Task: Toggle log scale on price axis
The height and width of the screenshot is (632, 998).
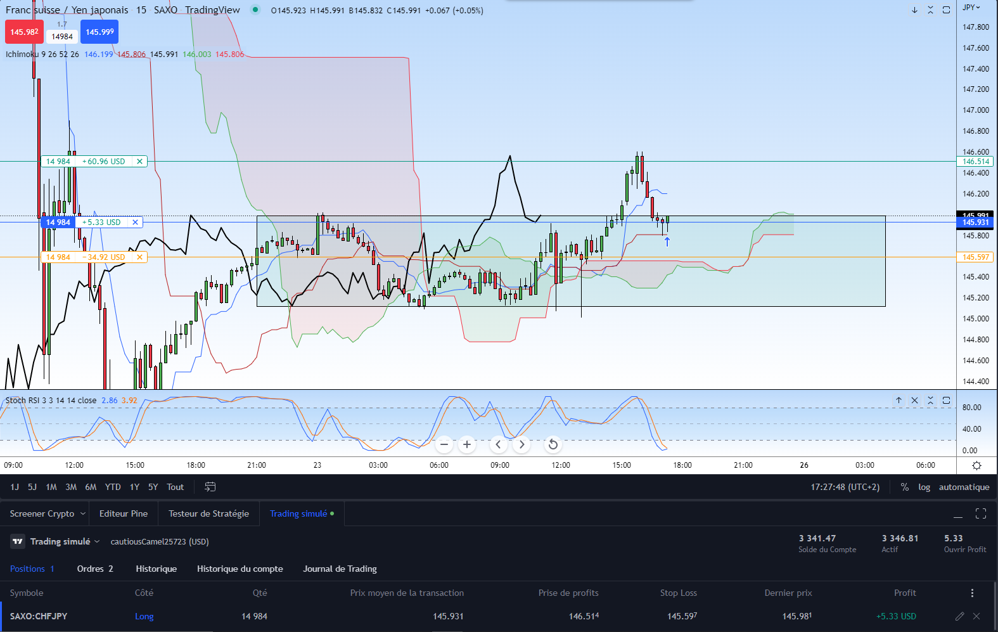Action: pyautogui.click(x=924, y=487)
